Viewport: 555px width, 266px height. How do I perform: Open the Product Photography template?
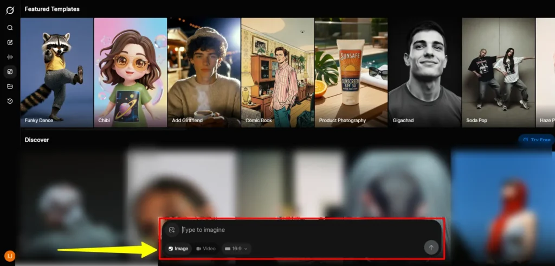click(x=351, y=72)
